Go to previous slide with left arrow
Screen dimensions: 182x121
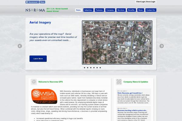coord(20,46)
